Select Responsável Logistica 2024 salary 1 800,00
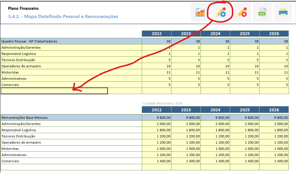Image resolution: width=296 pixels, height=173 pixels. tap(215, 130)
